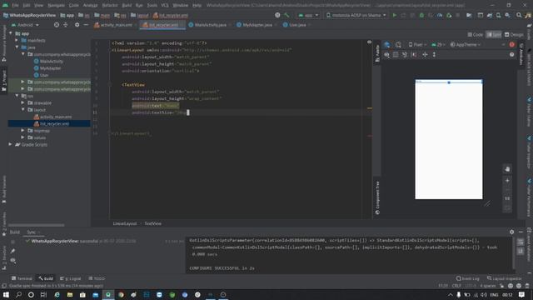
Task: Select activity_main.xml in project tree
Action: (x=56, y=117)
